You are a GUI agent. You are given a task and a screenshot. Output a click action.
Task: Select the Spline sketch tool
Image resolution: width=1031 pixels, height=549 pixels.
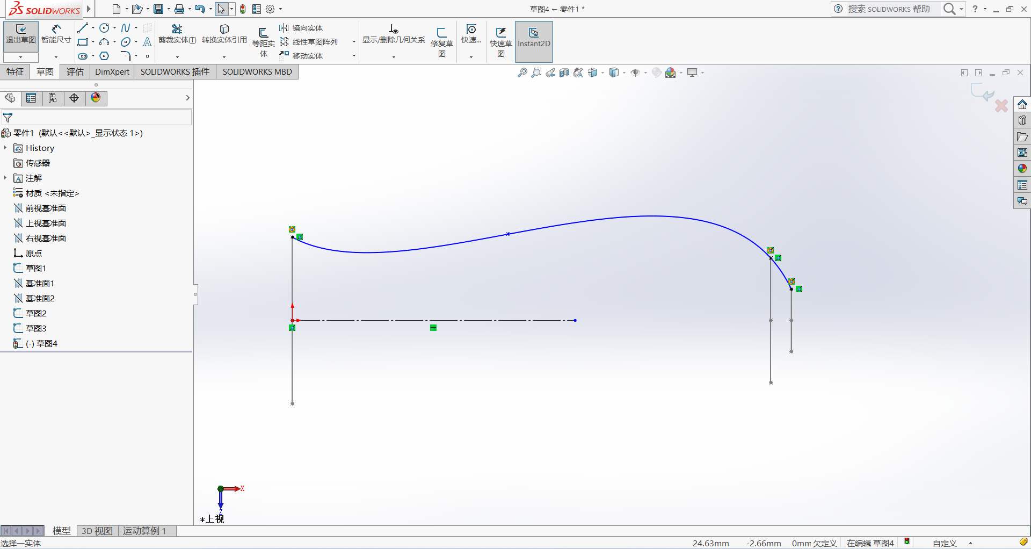pos(126,28)
